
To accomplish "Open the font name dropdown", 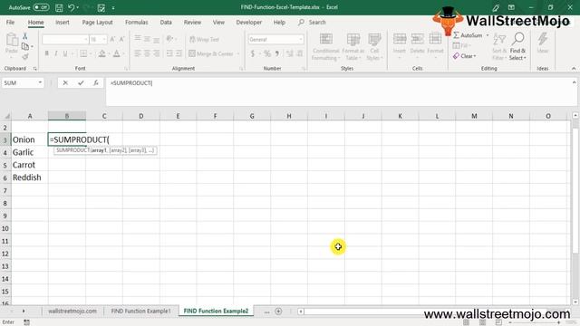I will pos(85,39).
